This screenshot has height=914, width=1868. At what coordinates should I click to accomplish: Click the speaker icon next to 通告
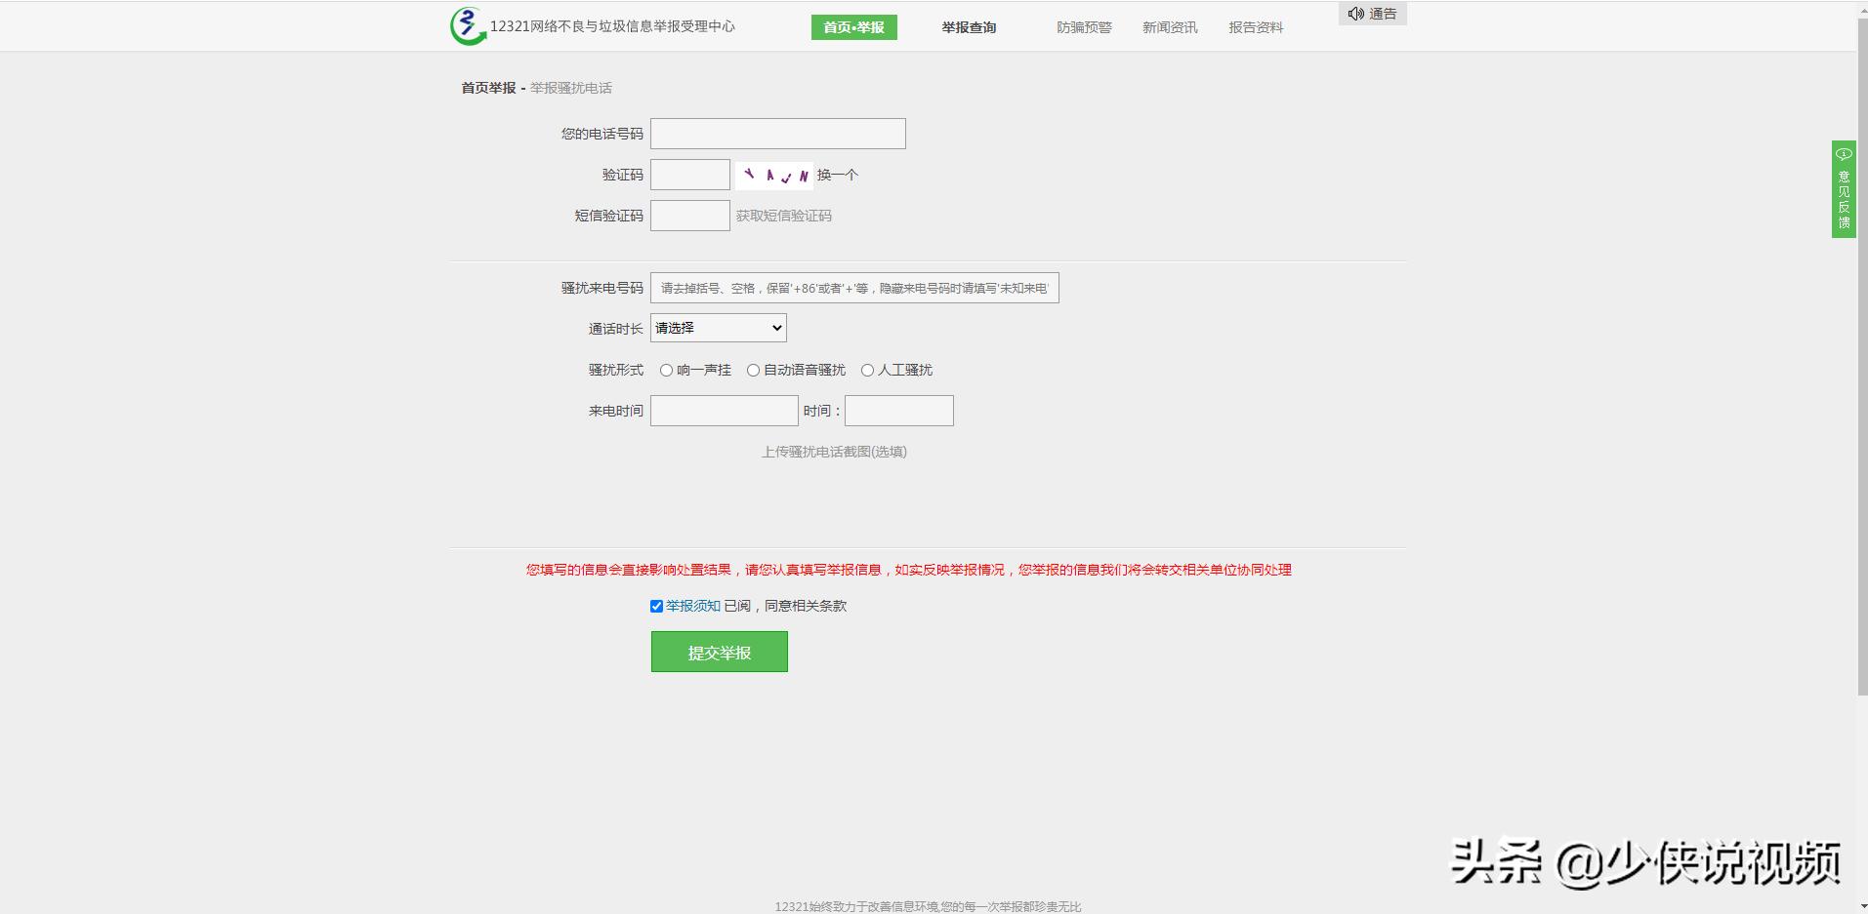(x=1356, y=14)
